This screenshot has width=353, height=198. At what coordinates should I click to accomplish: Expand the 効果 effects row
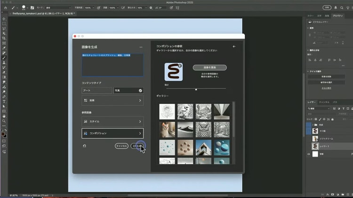click(112, 100)
